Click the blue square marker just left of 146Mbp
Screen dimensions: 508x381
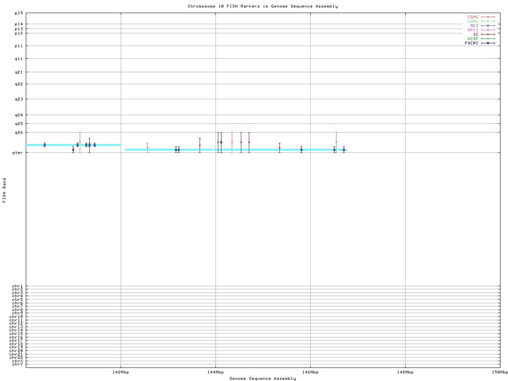[301, 150]
